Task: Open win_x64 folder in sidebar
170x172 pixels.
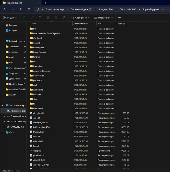Action: coord(11,95)
